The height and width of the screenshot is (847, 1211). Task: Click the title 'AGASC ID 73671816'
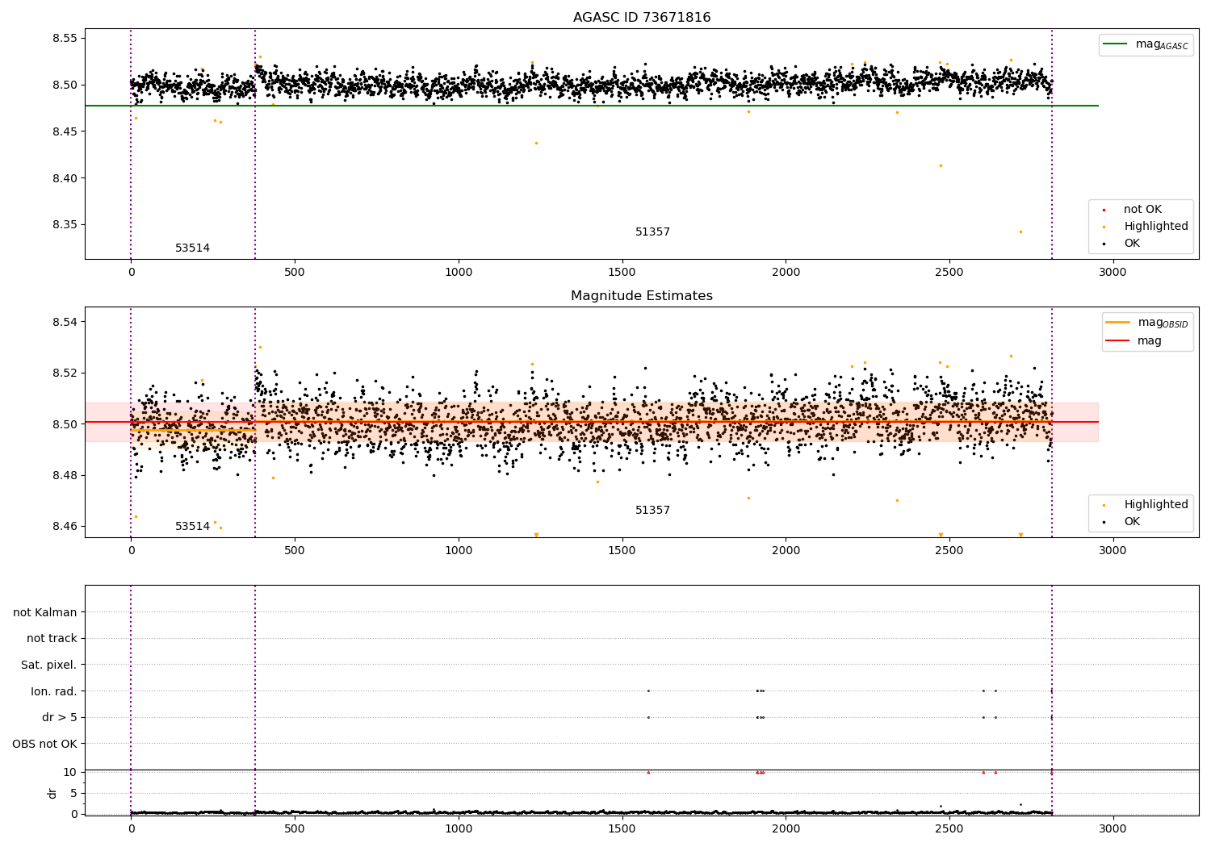click(x=642, y=18)
